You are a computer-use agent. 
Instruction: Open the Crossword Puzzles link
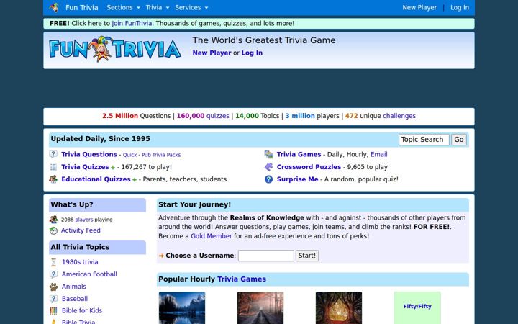[x=309, y=167]
